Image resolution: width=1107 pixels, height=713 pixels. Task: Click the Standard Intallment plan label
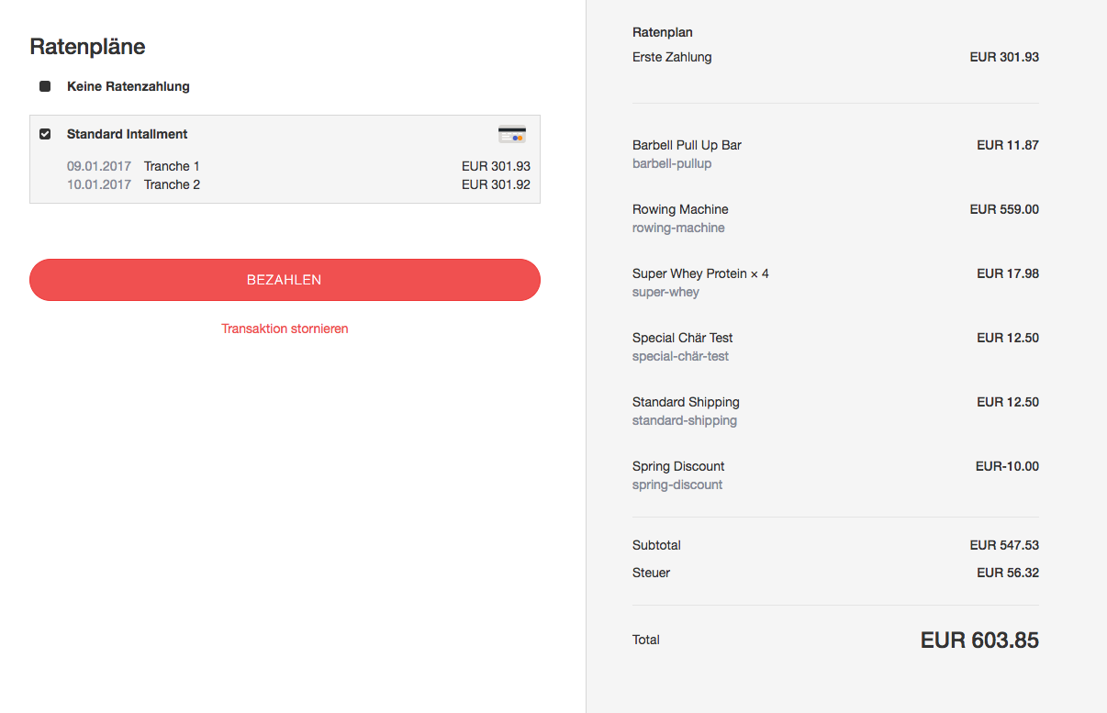pyautogui.click(x=127, y=134)
